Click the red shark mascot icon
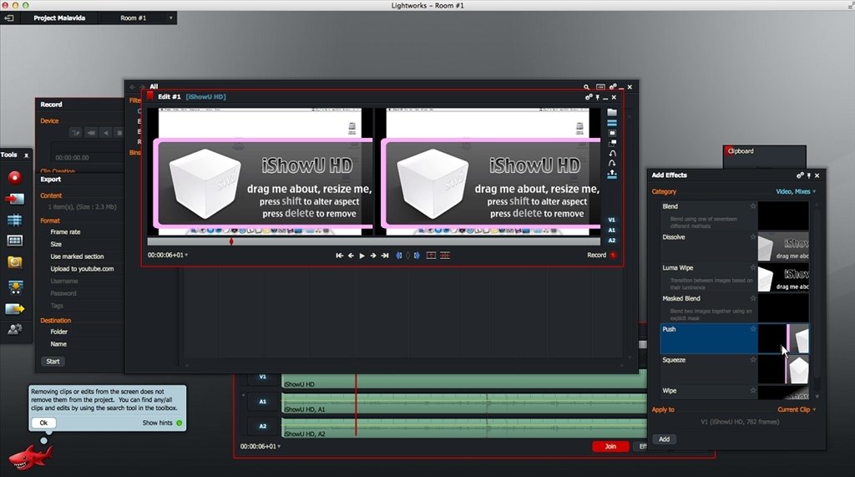The image size is (855, 477). tap(31, 456)
